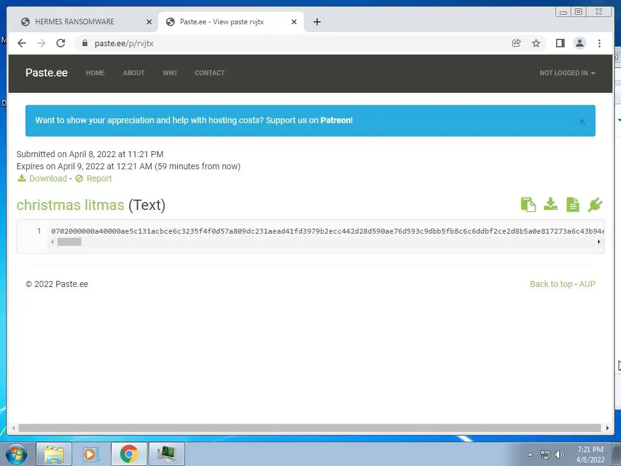Close the HERMES RANSOMWARE tab
Image resolution: width=621 pixels, height=466 pixels.
(x=149, y=22)
